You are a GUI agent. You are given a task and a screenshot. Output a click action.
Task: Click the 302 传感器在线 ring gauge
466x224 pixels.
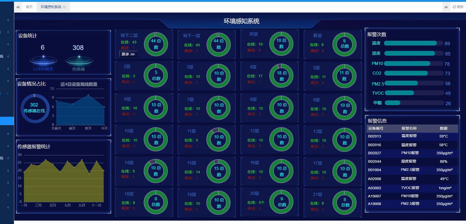coord(35,108)
